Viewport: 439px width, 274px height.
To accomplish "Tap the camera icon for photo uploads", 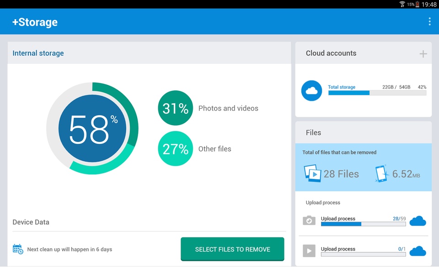I will coord(309,220).
